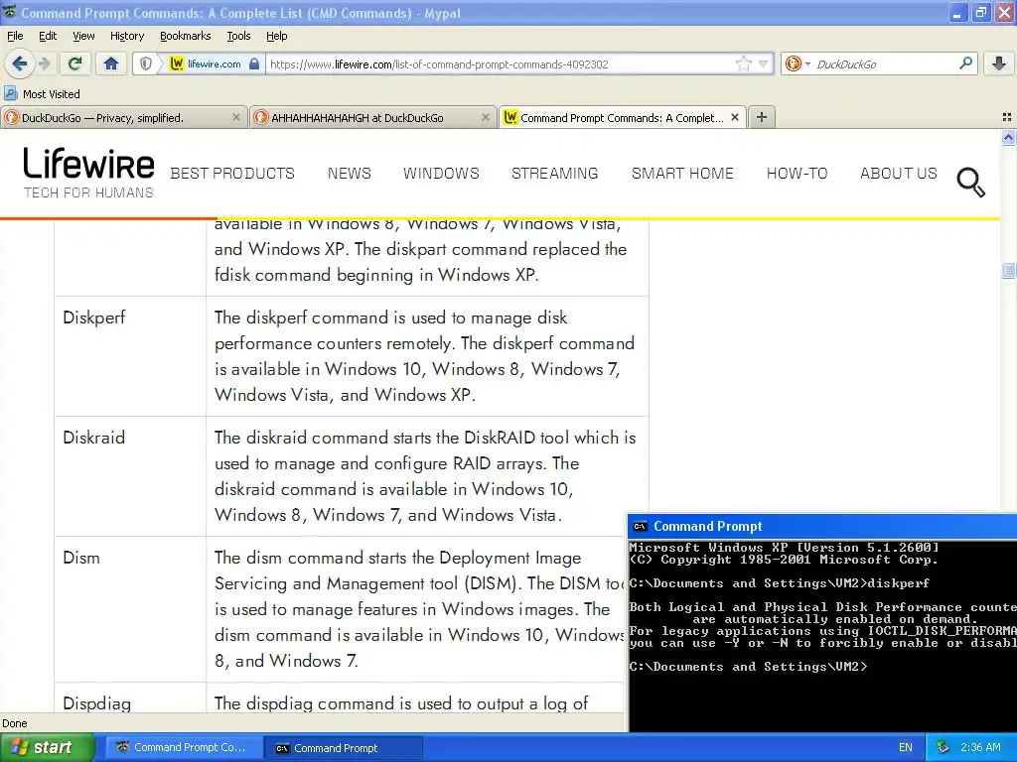Open the History menu
The image size is (1017, 762).
(126, 36)
